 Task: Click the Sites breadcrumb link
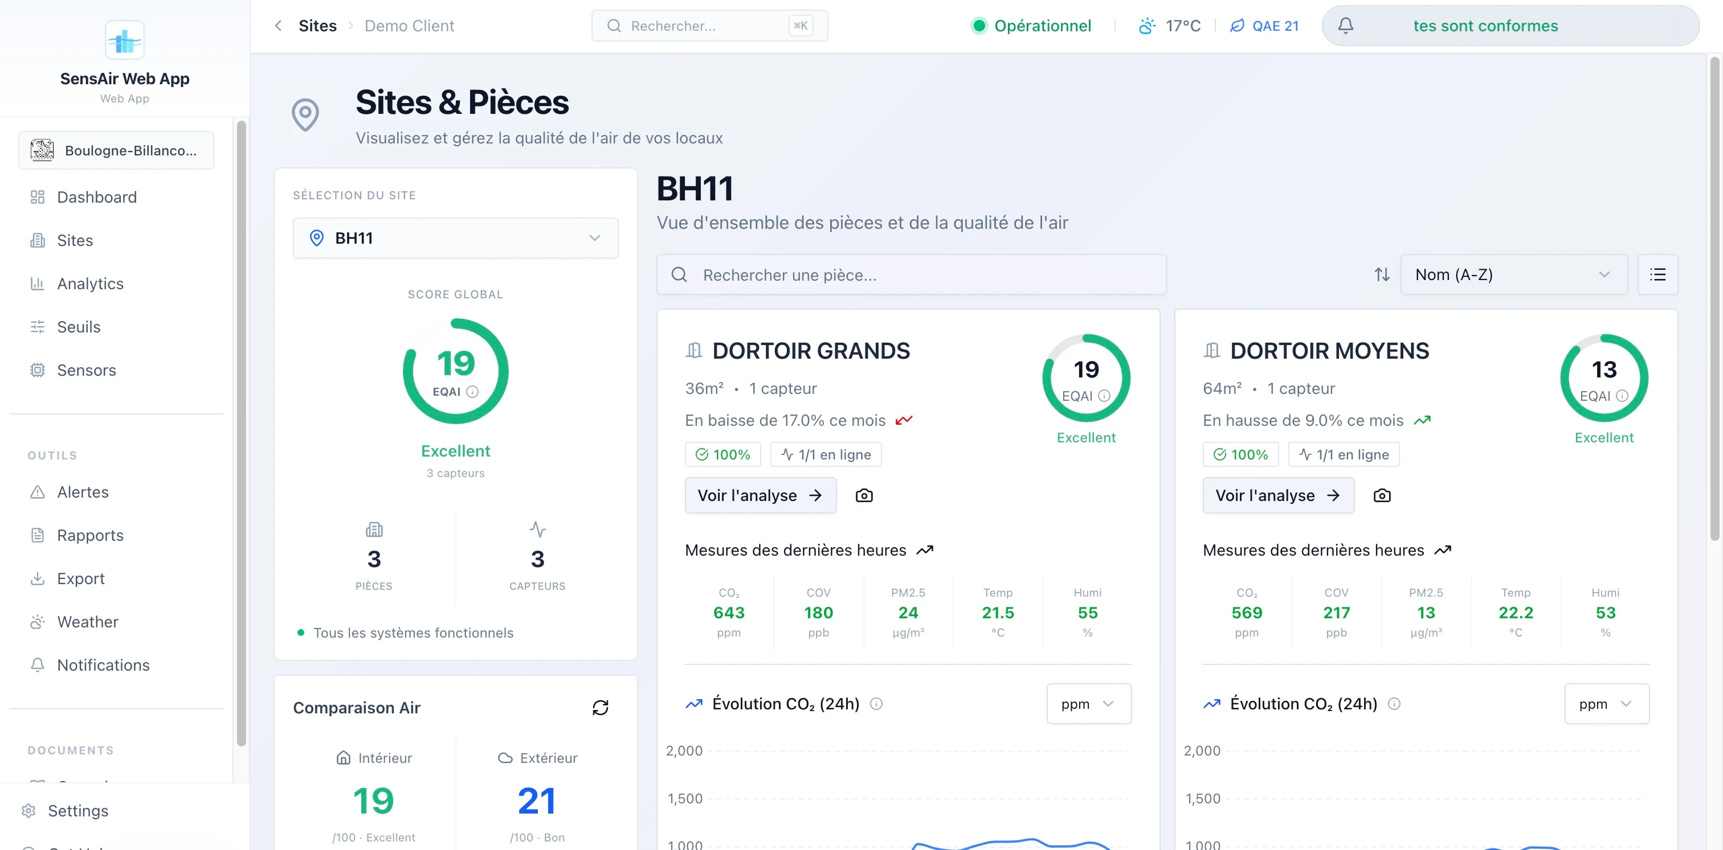click(318, 26)
